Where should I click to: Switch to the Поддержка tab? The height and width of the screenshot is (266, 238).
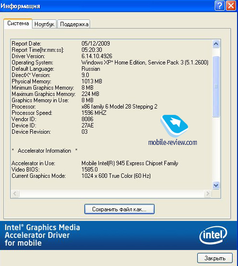tap(74, 24)
